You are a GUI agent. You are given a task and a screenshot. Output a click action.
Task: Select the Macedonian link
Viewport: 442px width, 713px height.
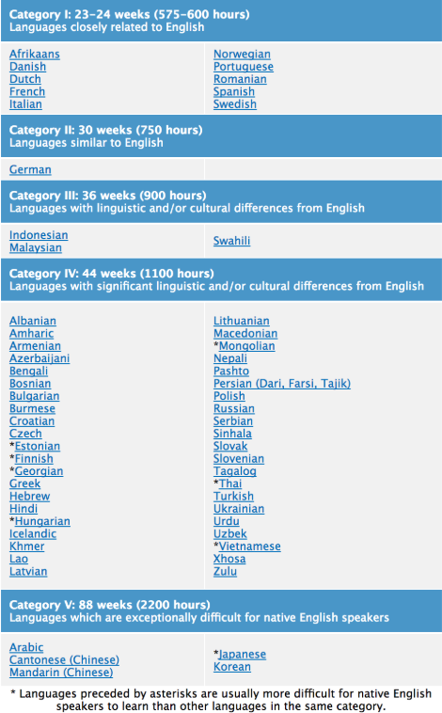pos(245,334)
